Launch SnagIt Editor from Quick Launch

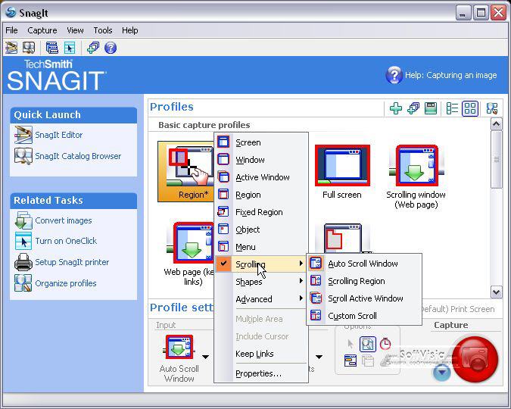coord(59,135)
